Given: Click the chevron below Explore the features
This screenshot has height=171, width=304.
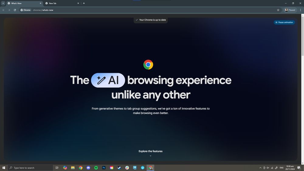Looking at the screenshot, I should pyautogui.click(x=150, y=156).
